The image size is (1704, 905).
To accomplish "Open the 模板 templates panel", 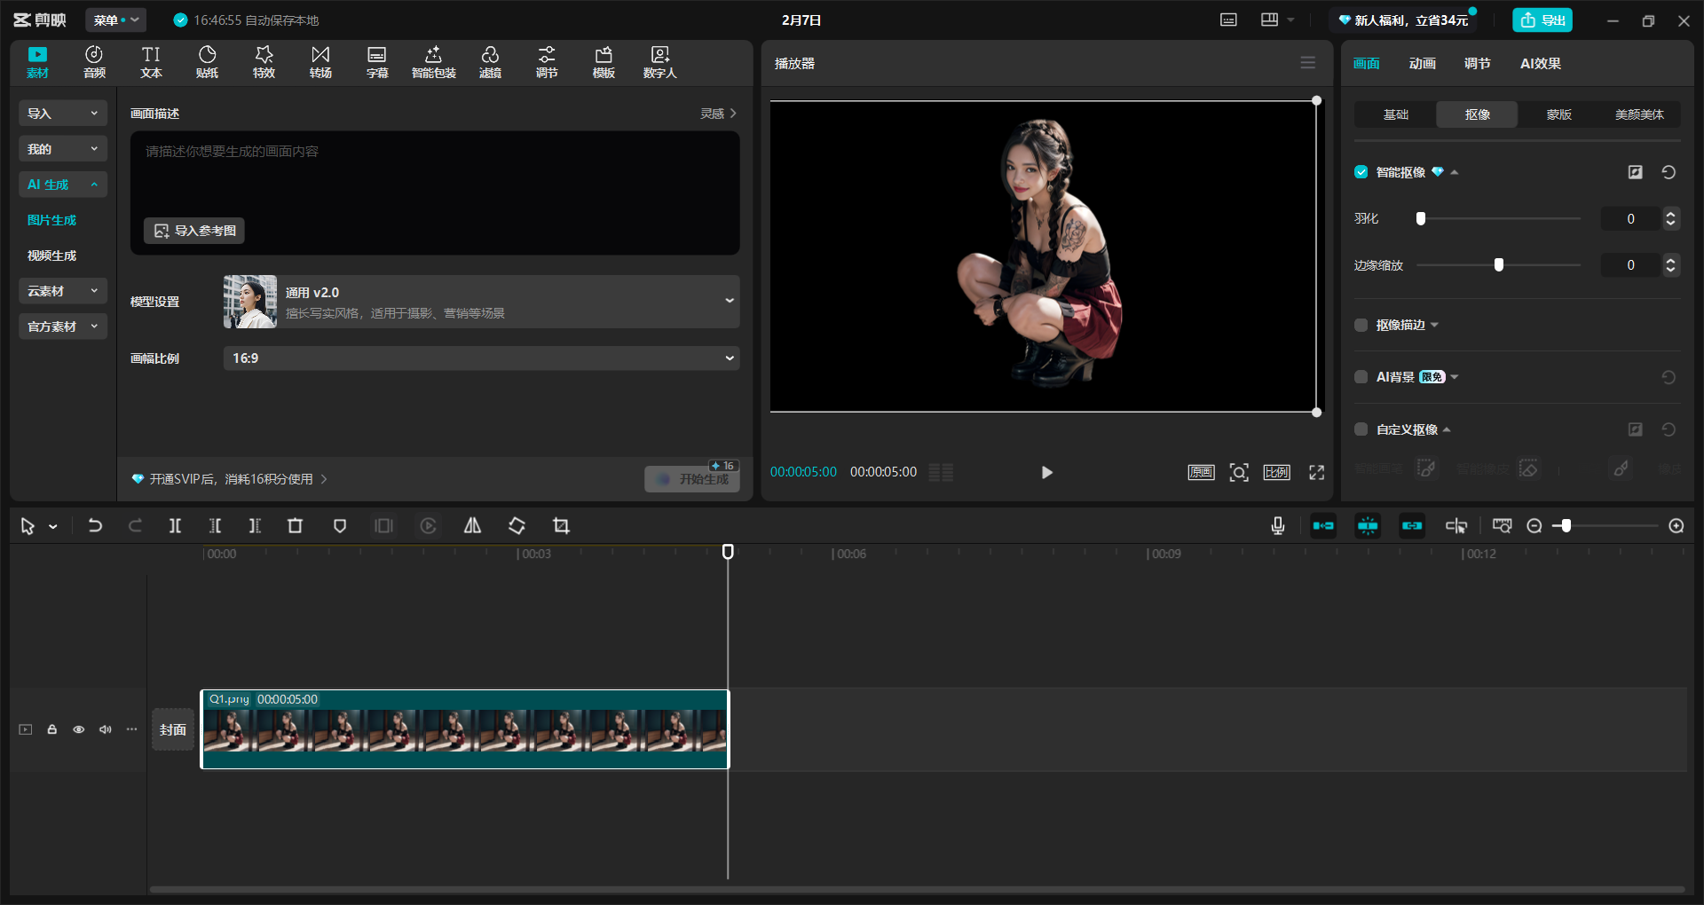I will 603,62.
